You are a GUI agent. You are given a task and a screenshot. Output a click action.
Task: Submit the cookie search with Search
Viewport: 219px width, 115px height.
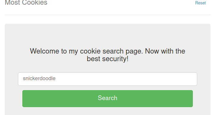[108, 99]
